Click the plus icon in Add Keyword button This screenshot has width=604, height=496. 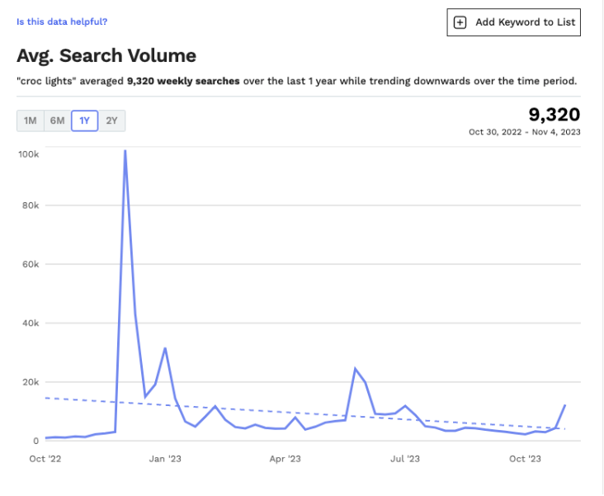coord(460,22)
